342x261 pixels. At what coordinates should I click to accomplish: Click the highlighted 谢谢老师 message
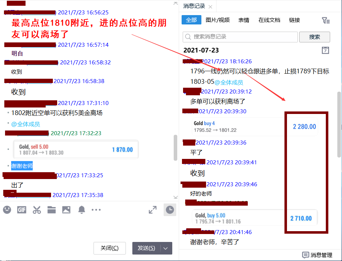[x=22, y=166]
